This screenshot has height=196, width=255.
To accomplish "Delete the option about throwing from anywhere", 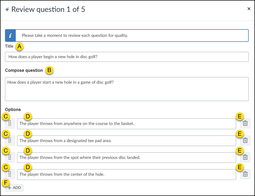I will 245,123.
